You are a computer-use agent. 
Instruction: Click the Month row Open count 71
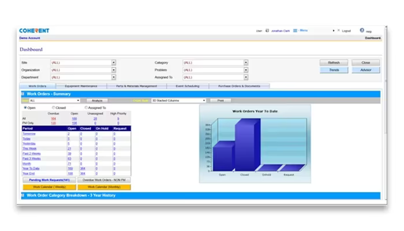(69, 163)
